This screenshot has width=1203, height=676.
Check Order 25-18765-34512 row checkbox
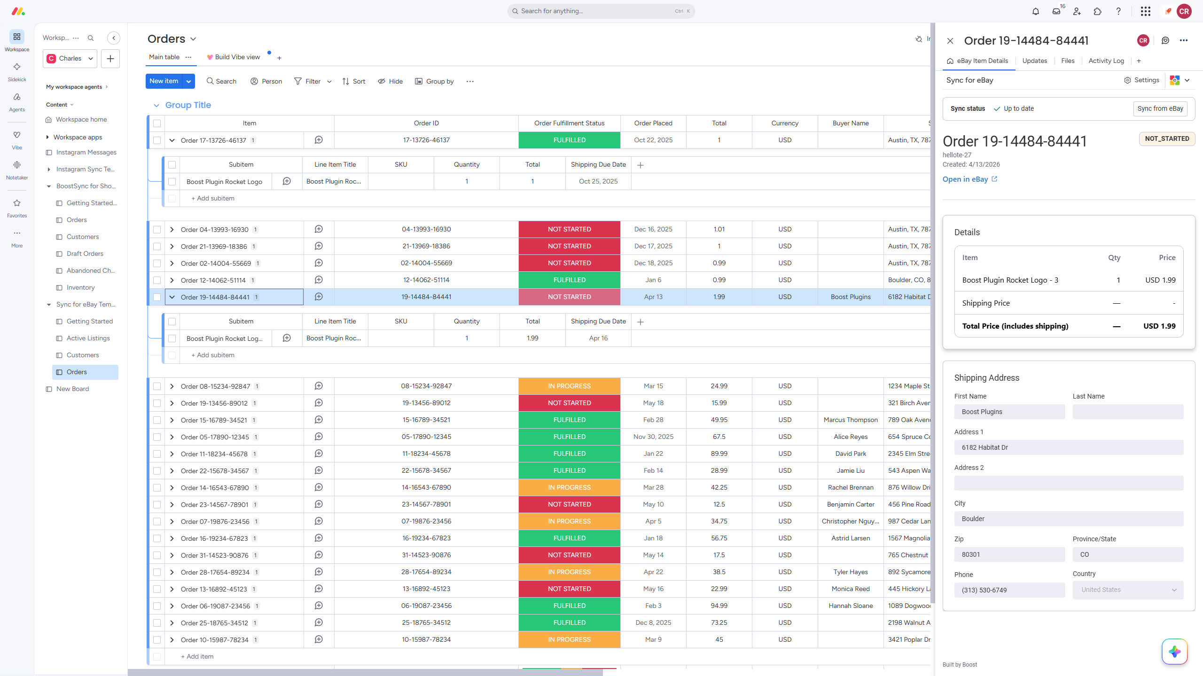(157, 623)
